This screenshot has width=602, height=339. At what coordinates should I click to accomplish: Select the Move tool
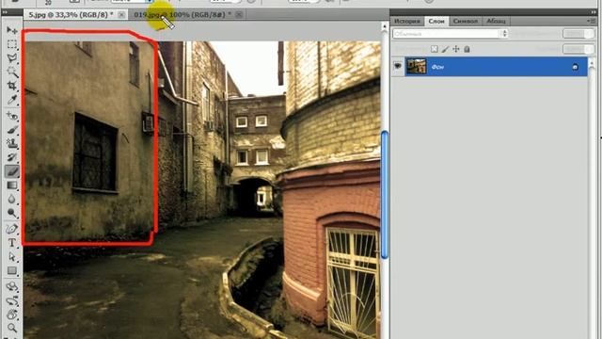(12, 30)
